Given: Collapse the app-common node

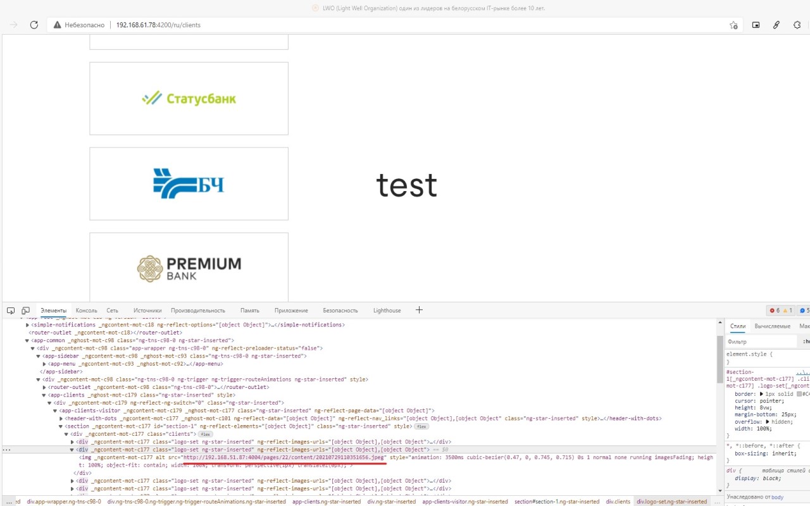Looking at the screenshot, I should coord(27,340).
